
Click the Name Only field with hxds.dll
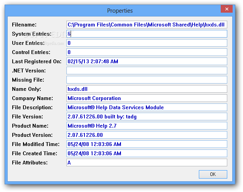click(x=147, y=89)
